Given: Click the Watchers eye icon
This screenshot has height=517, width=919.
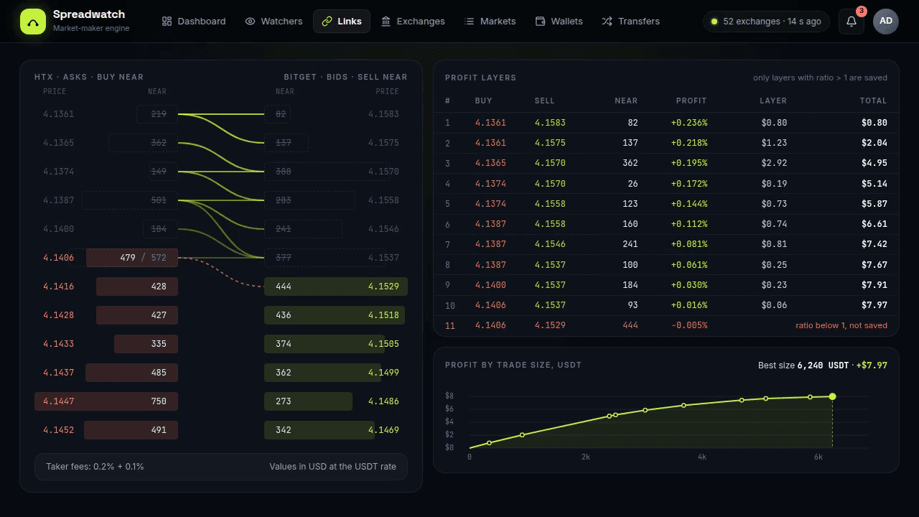Looking at the screenshot, I should coord(250,22).
